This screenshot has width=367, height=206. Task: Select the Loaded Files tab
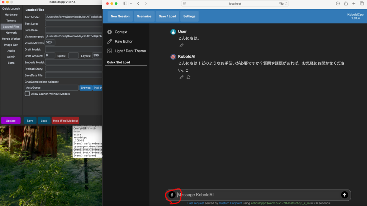click(x=11, y=26)
